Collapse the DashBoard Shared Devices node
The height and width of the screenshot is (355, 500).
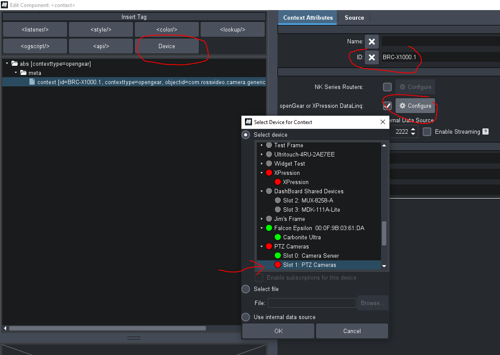coord(262,192)
